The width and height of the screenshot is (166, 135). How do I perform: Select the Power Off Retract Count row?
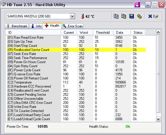coord(76,78)
